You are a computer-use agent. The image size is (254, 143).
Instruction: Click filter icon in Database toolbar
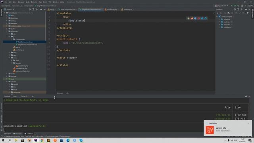[x=248, y=13]
